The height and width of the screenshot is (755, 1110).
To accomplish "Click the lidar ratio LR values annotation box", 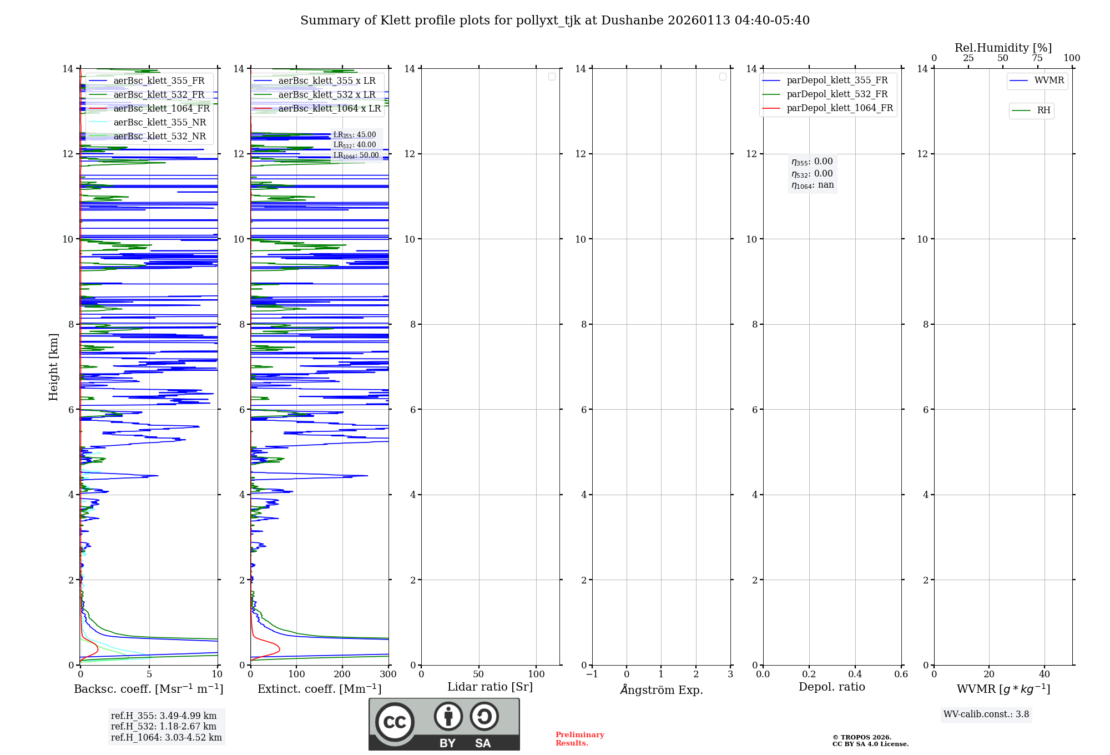I will coord(356,145).
